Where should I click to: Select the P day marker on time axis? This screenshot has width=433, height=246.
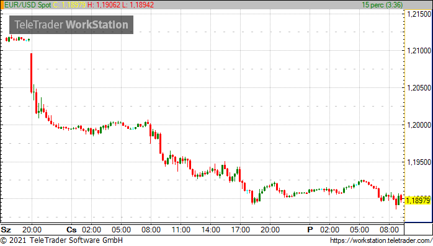(310, 230)
